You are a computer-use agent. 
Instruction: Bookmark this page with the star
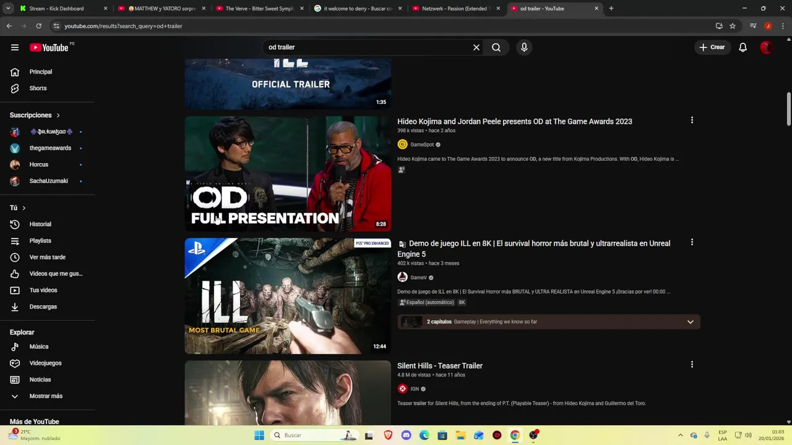click(x=733, y=26)
